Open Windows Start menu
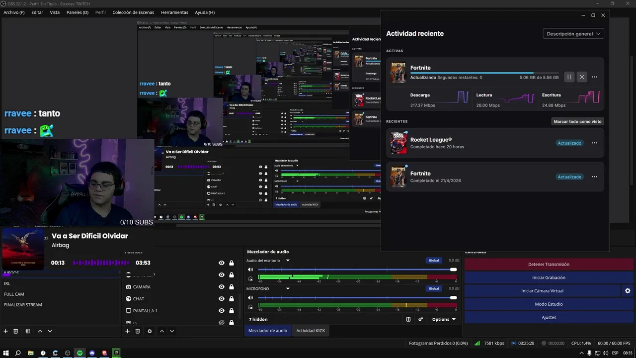The image size is (636, 358). [5, 353]
